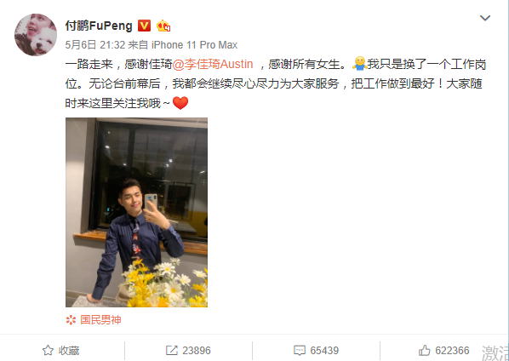Image resolution: width=509 pixels, height=361 pixels.
Task: Click the hug emoji in the post text
Action: click(359, 64)
